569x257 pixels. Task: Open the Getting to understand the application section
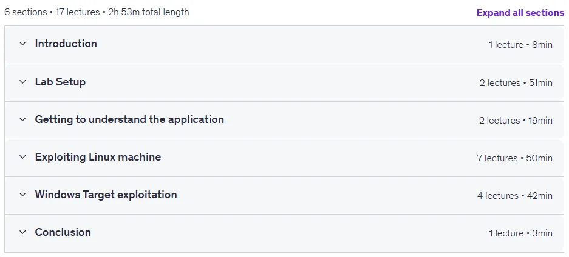pyautogui.click(x=129, y=119)
